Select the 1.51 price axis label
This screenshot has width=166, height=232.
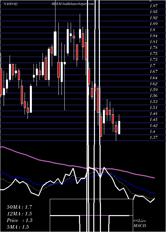153,108
